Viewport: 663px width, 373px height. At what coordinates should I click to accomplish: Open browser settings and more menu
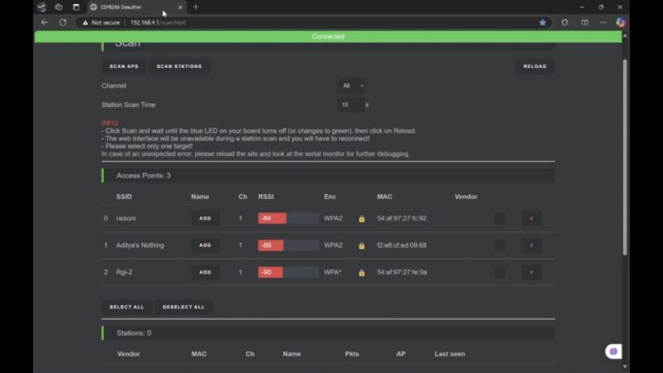coord(603,22)
